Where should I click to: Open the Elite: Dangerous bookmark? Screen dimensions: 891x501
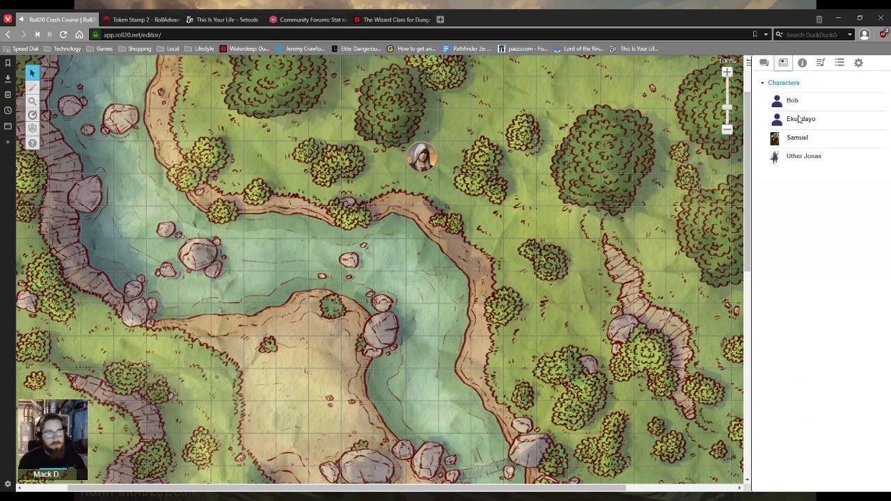(x=356, y=49)
